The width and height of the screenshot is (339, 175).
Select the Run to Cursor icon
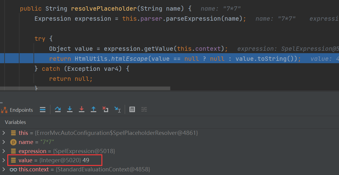click(x=118, y=109)
